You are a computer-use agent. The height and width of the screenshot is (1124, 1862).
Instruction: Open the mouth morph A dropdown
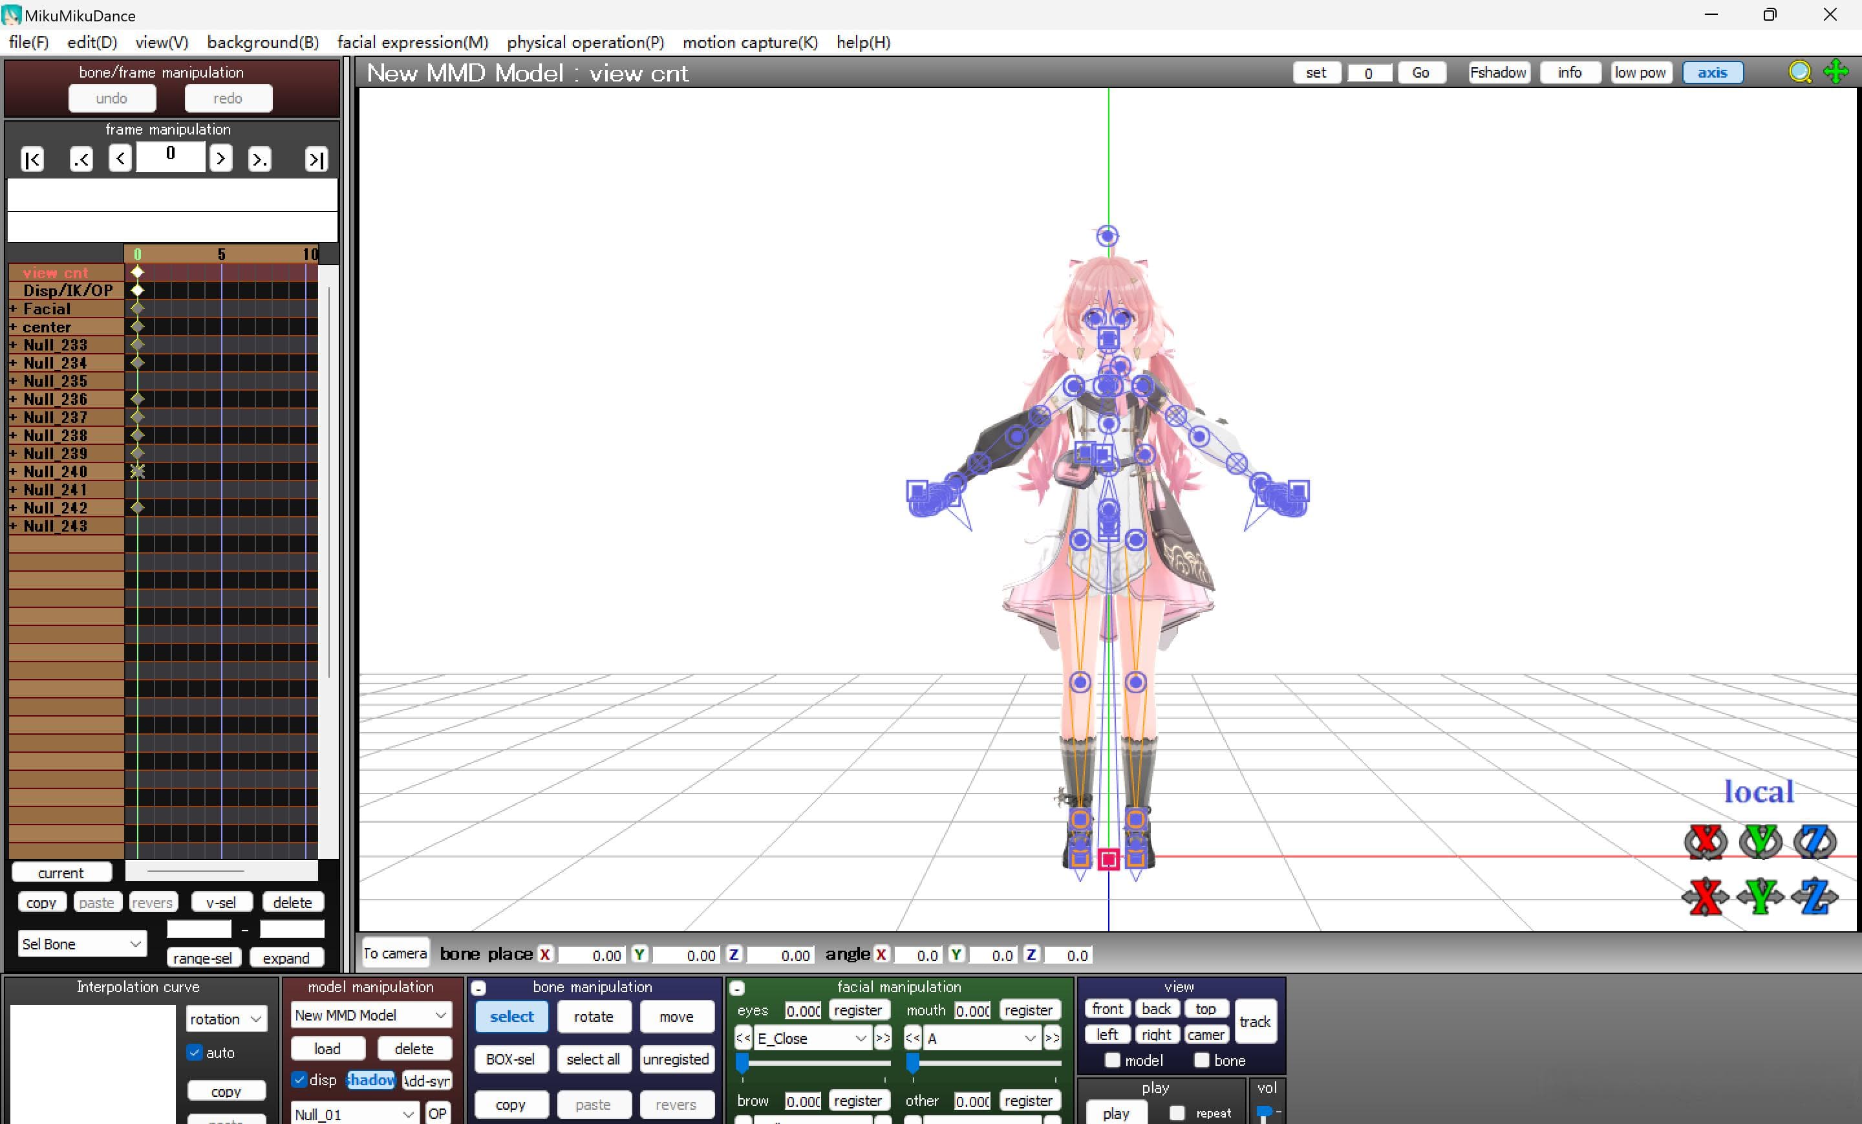(981, 1039)
